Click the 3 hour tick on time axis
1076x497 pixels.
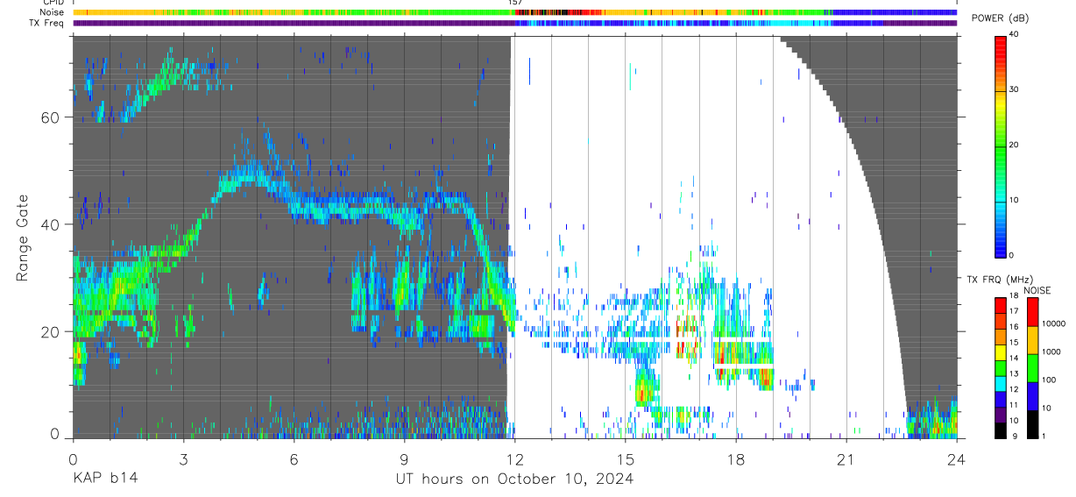(183, 459)
